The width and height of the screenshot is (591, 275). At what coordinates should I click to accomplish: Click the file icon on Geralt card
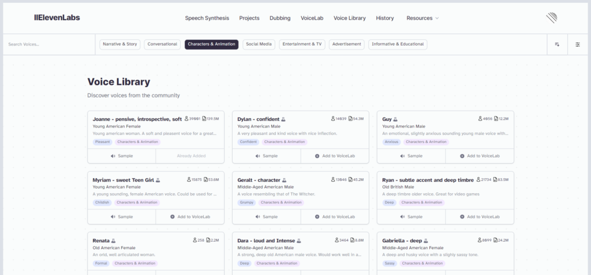350,180
